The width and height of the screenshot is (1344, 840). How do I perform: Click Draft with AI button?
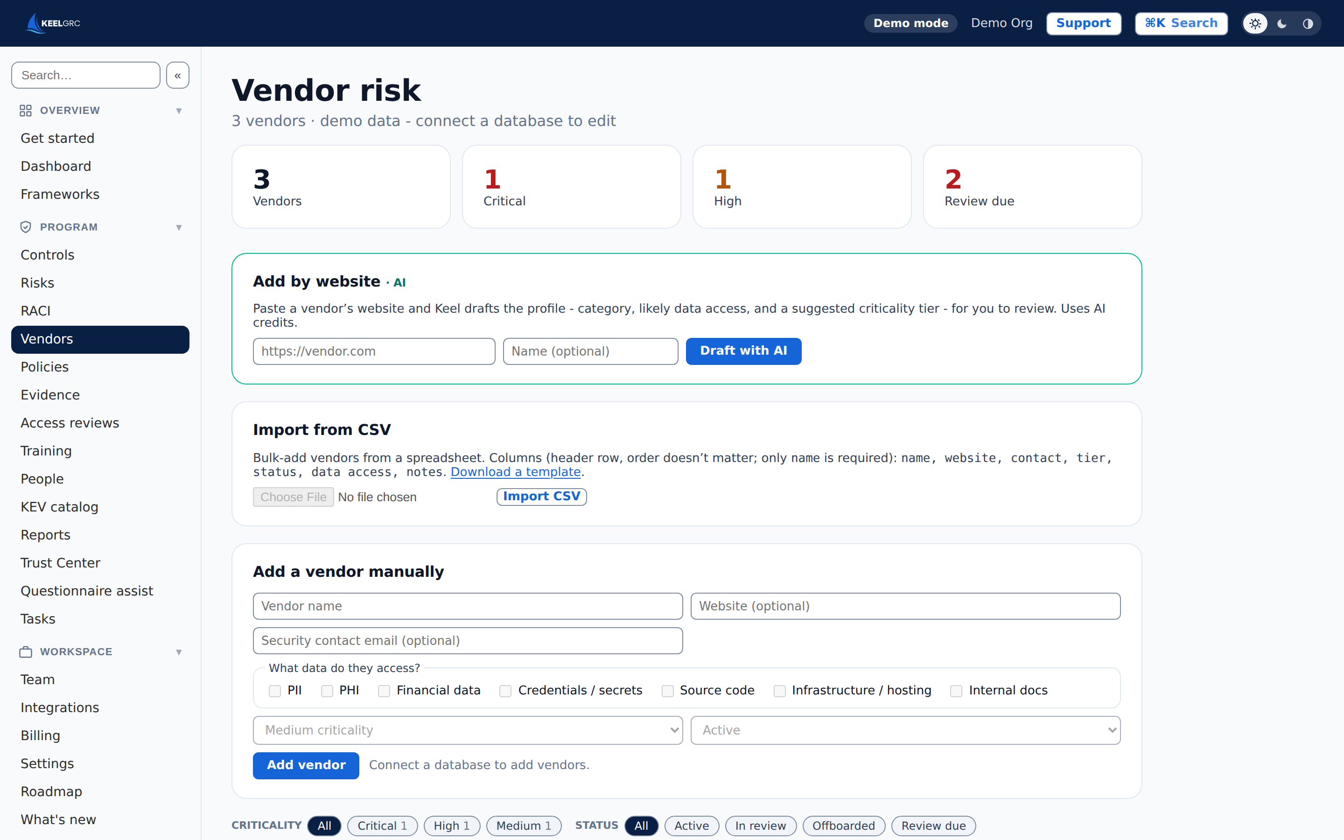[x=743, y=351]
